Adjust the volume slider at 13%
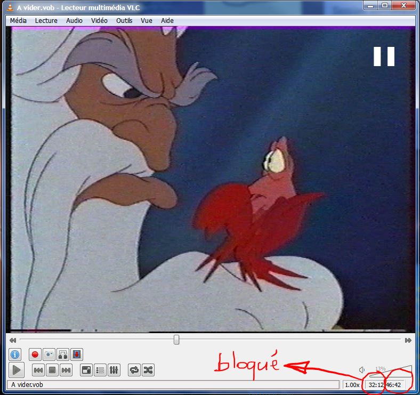Viewport: 420px width, 395px height. tap(390, 370)
